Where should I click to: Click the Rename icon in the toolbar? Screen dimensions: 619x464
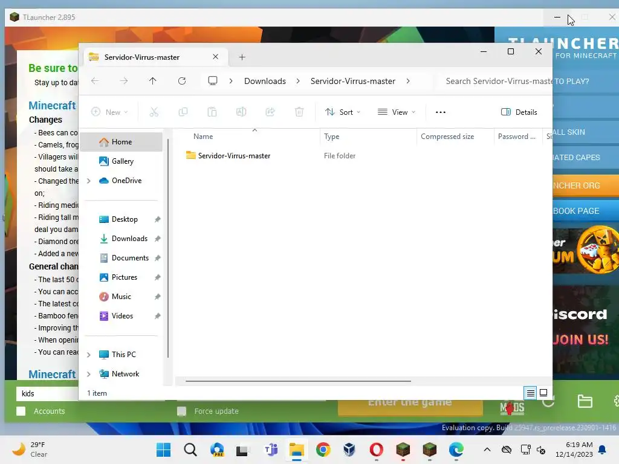pyautogui.click(x=241, y=112)
